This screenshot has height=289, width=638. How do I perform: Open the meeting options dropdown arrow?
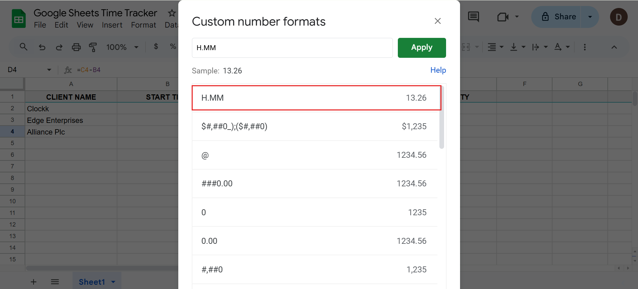point(517,17)
